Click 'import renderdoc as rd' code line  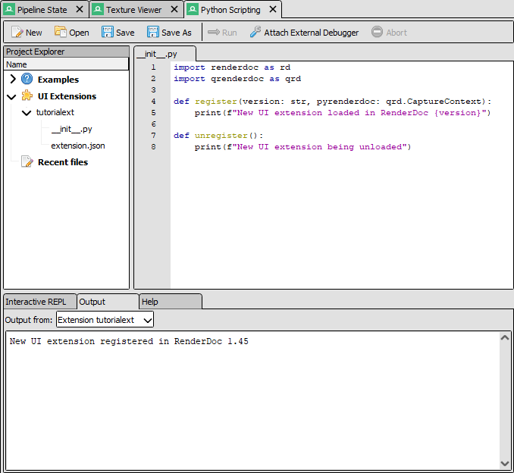(x=232, y=67)
